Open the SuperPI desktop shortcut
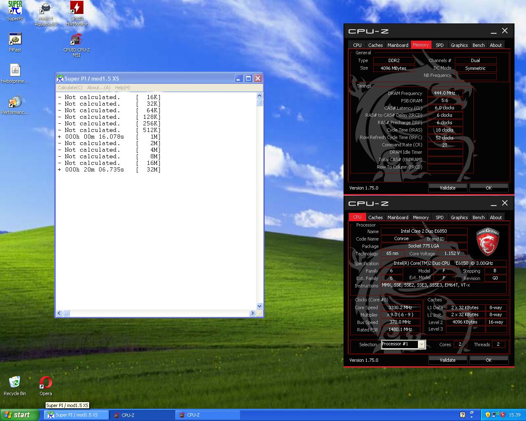Image resolution: width=526 pixels, height=421 pixels. 15,11
